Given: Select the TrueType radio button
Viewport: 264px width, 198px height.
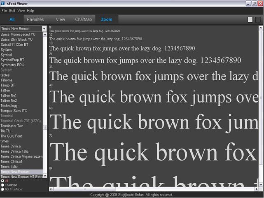Looking at the screenshot, I should pyautogui.click(x=2, y=185).
